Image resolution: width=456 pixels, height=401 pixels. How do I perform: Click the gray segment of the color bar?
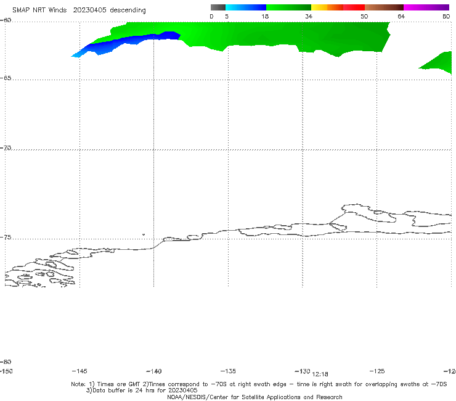coord(218,7)
